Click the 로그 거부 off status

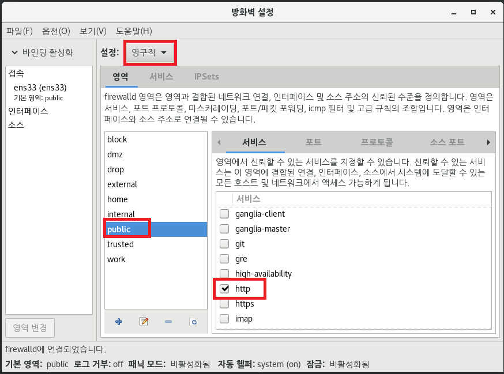99,364
